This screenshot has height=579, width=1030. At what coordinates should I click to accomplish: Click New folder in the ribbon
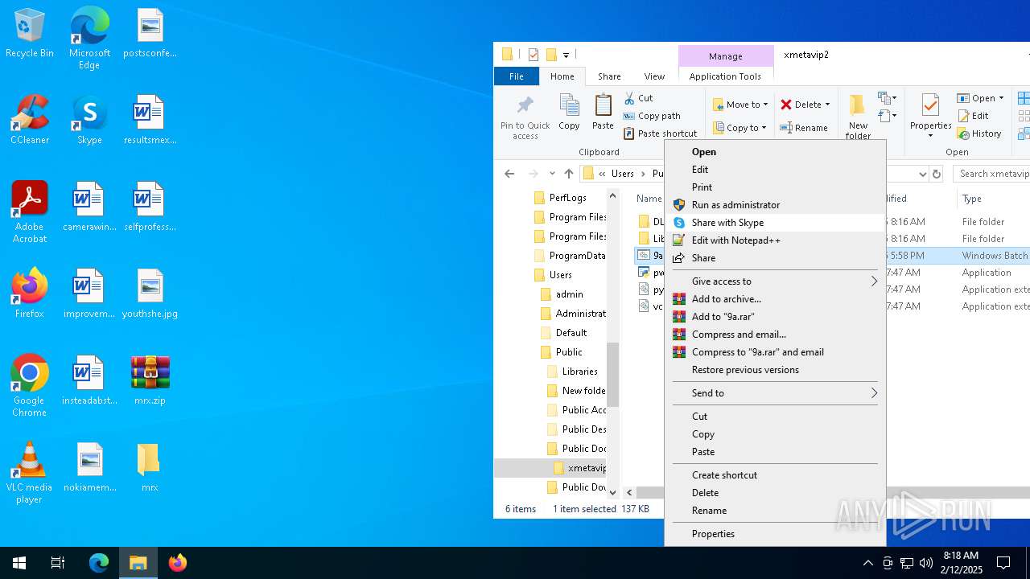(858, 117)
